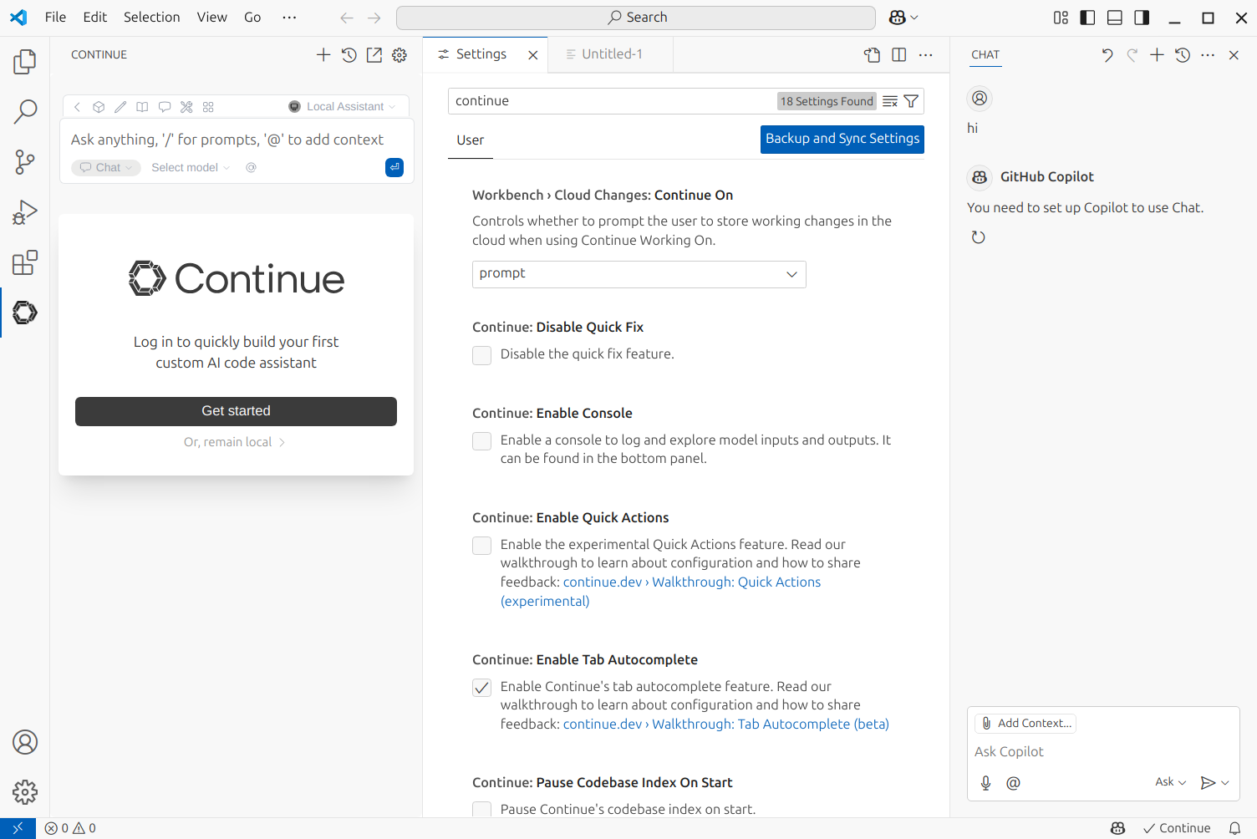Screen dimensions: 1257x839
Task: Open Settings editor more actions menu
Action: tap(926, 54)
